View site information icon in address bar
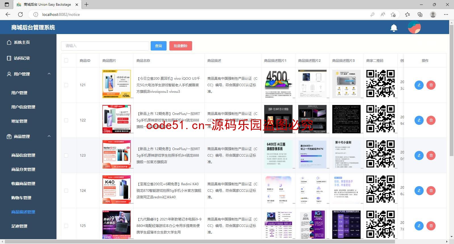This screenshot has height=244, width=454. [35, 14]
